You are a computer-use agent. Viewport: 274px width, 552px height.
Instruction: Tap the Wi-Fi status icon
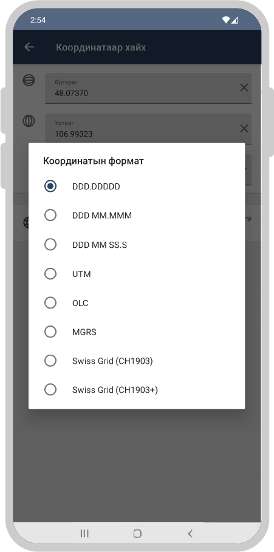(226, 20)
